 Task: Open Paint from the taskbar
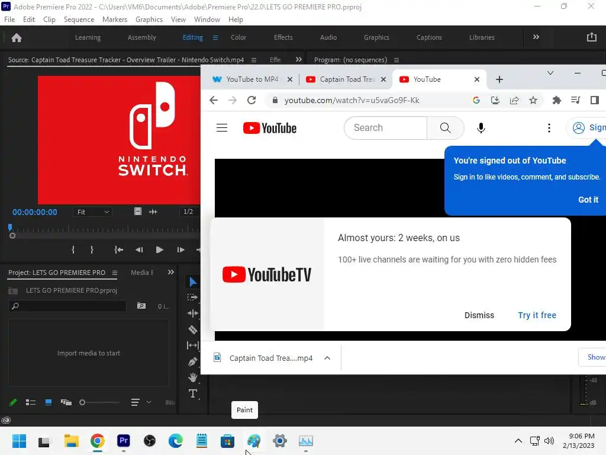click(x=254, y=441)
